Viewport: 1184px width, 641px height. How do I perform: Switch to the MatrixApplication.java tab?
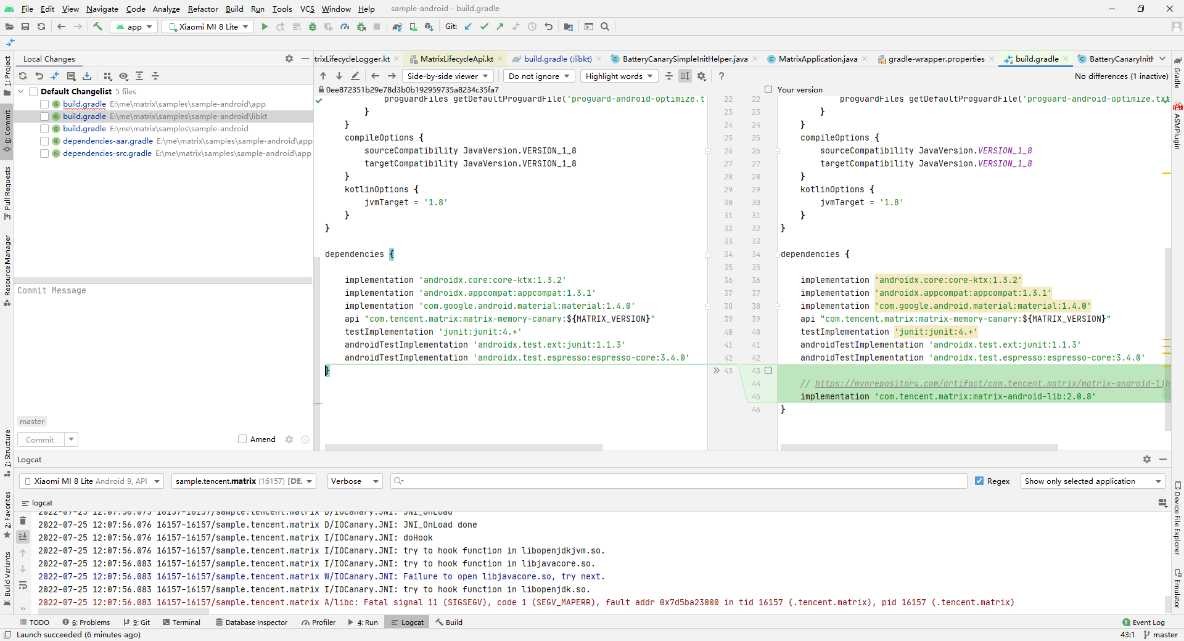[x=817, y=59]
